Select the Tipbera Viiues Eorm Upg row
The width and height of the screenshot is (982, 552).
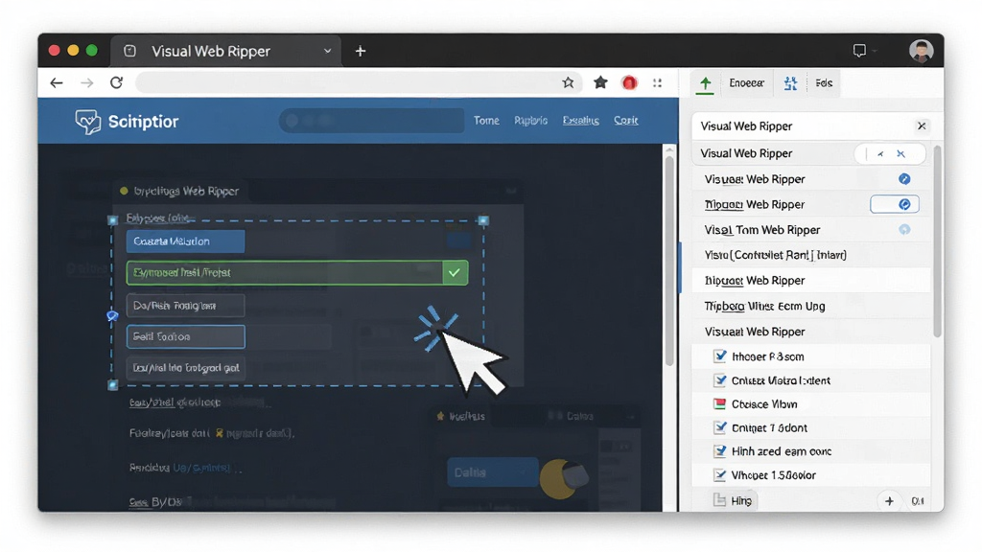pos(810,306)
